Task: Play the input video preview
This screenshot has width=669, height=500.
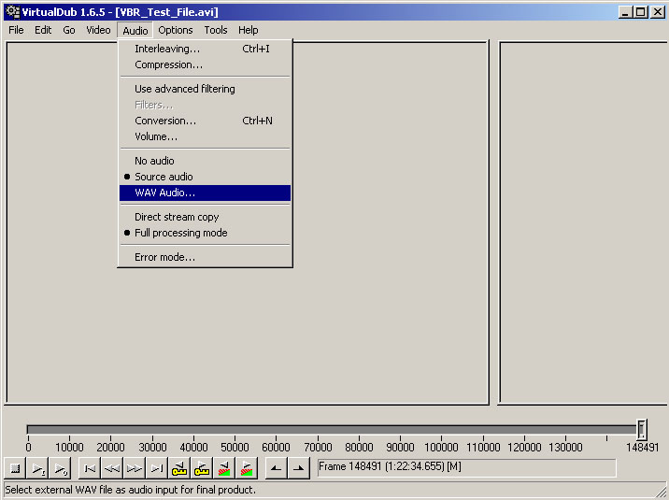Action: pyautogui.click(x=37, y=469)
